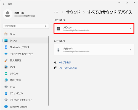Open the アカウント person icon
The image size is (138, 110).
coord(6,73)
